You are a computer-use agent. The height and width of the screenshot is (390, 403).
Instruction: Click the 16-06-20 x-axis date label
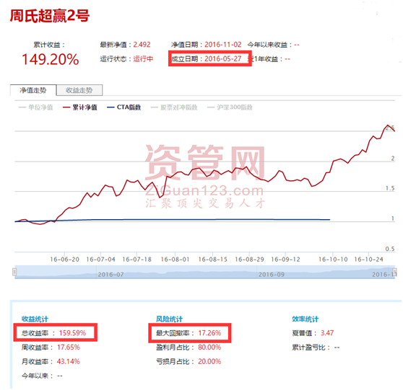[64, 260]
